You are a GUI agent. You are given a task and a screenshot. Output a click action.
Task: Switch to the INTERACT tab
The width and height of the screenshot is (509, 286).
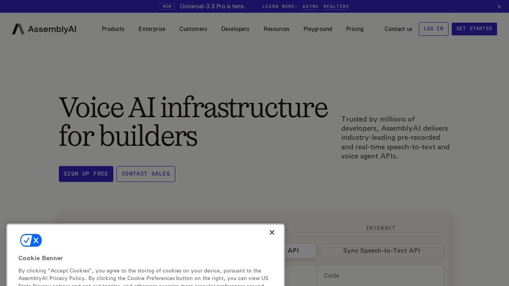click(x=381, y=228)
